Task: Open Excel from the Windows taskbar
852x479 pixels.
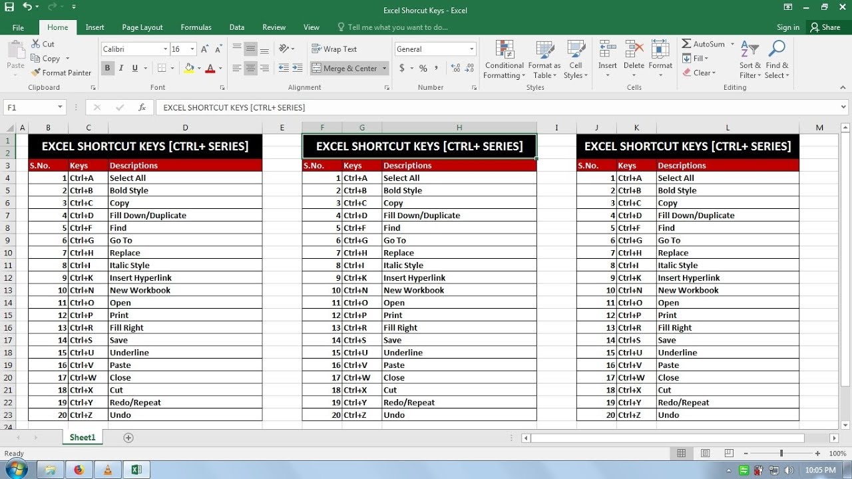Action: [x=136, y=470]
